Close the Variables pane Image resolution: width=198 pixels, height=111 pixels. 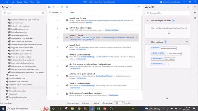188,7
